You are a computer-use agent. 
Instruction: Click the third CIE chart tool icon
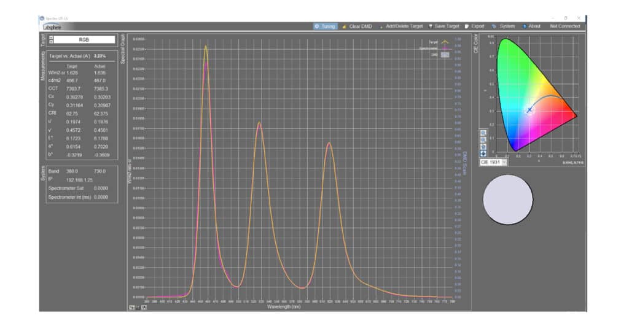[x=483, y=147]
